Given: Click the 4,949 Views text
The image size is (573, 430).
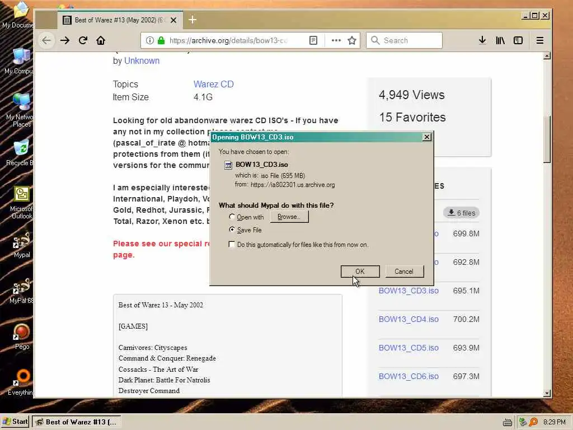Looking at the screenshot, I should tap(412, 95).
